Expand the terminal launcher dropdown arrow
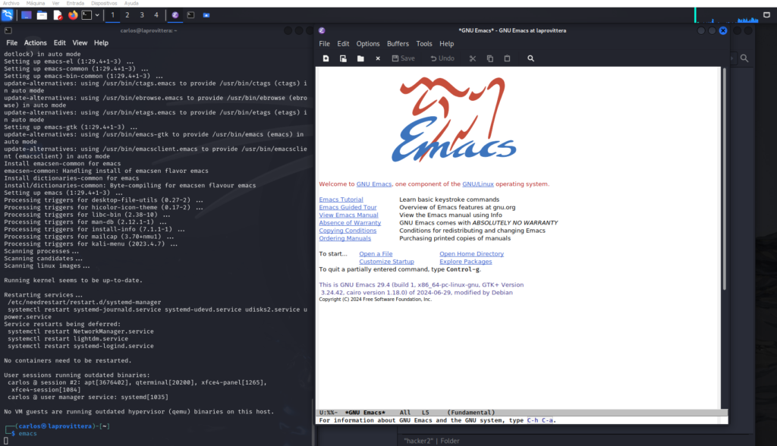The height and width of the screenshot is (446, 777). (x=97, y=15)
